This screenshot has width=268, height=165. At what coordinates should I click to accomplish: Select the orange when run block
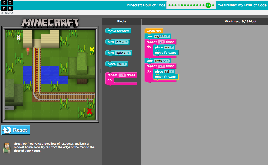pyautogui.click(x=154, y=31)
